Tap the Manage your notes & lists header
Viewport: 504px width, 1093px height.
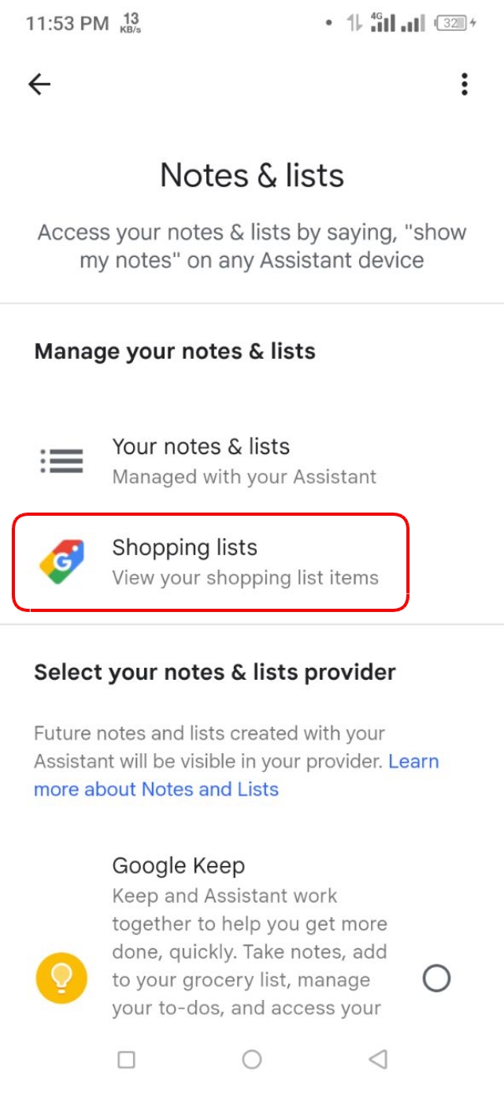coord(174,352)
